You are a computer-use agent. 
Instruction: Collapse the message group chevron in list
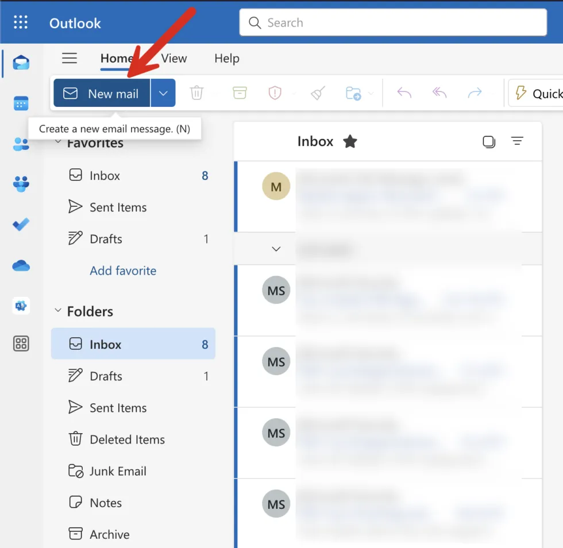click(276, 249)
